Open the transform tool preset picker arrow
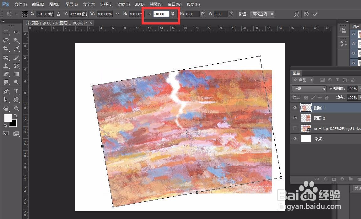The image size is (361, 219). click(16, 14)
